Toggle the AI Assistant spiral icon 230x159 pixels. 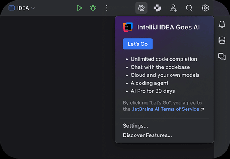(x=141, y=8)
